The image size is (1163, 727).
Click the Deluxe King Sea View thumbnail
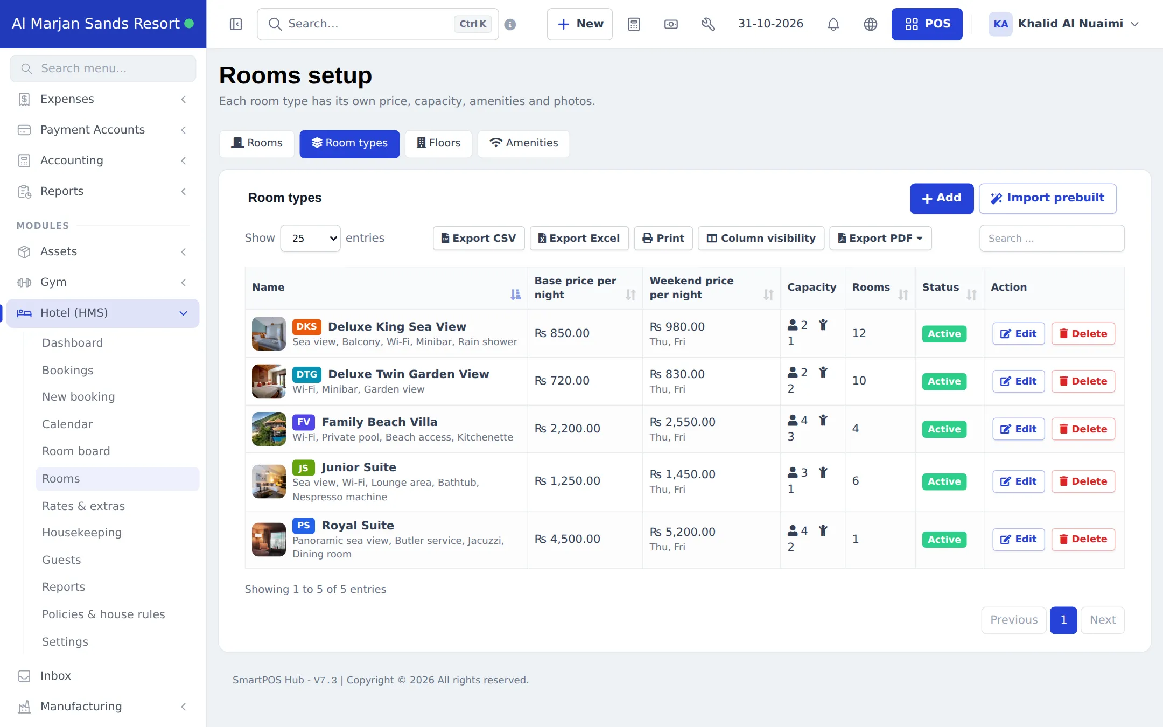click(x=269, y=333)
